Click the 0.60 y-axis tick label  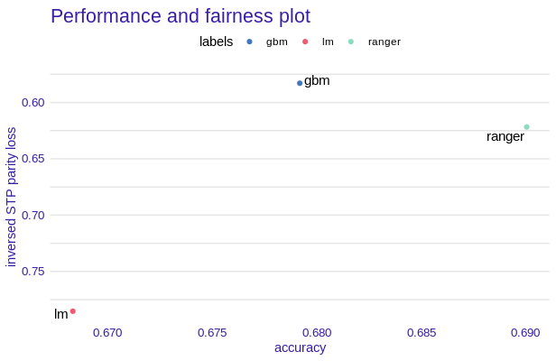(x=32, y=102)
